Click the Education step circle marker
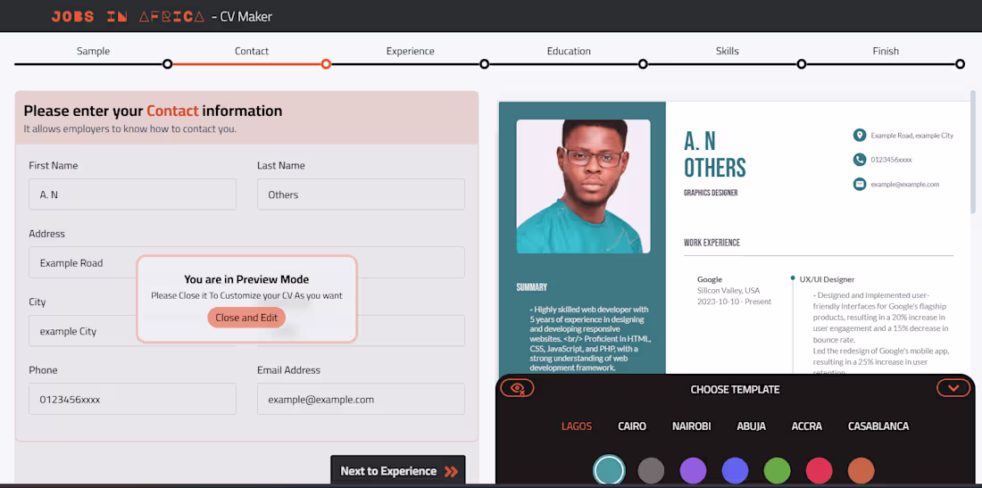This screenshot has height=488, width=982. pos(643,64)
